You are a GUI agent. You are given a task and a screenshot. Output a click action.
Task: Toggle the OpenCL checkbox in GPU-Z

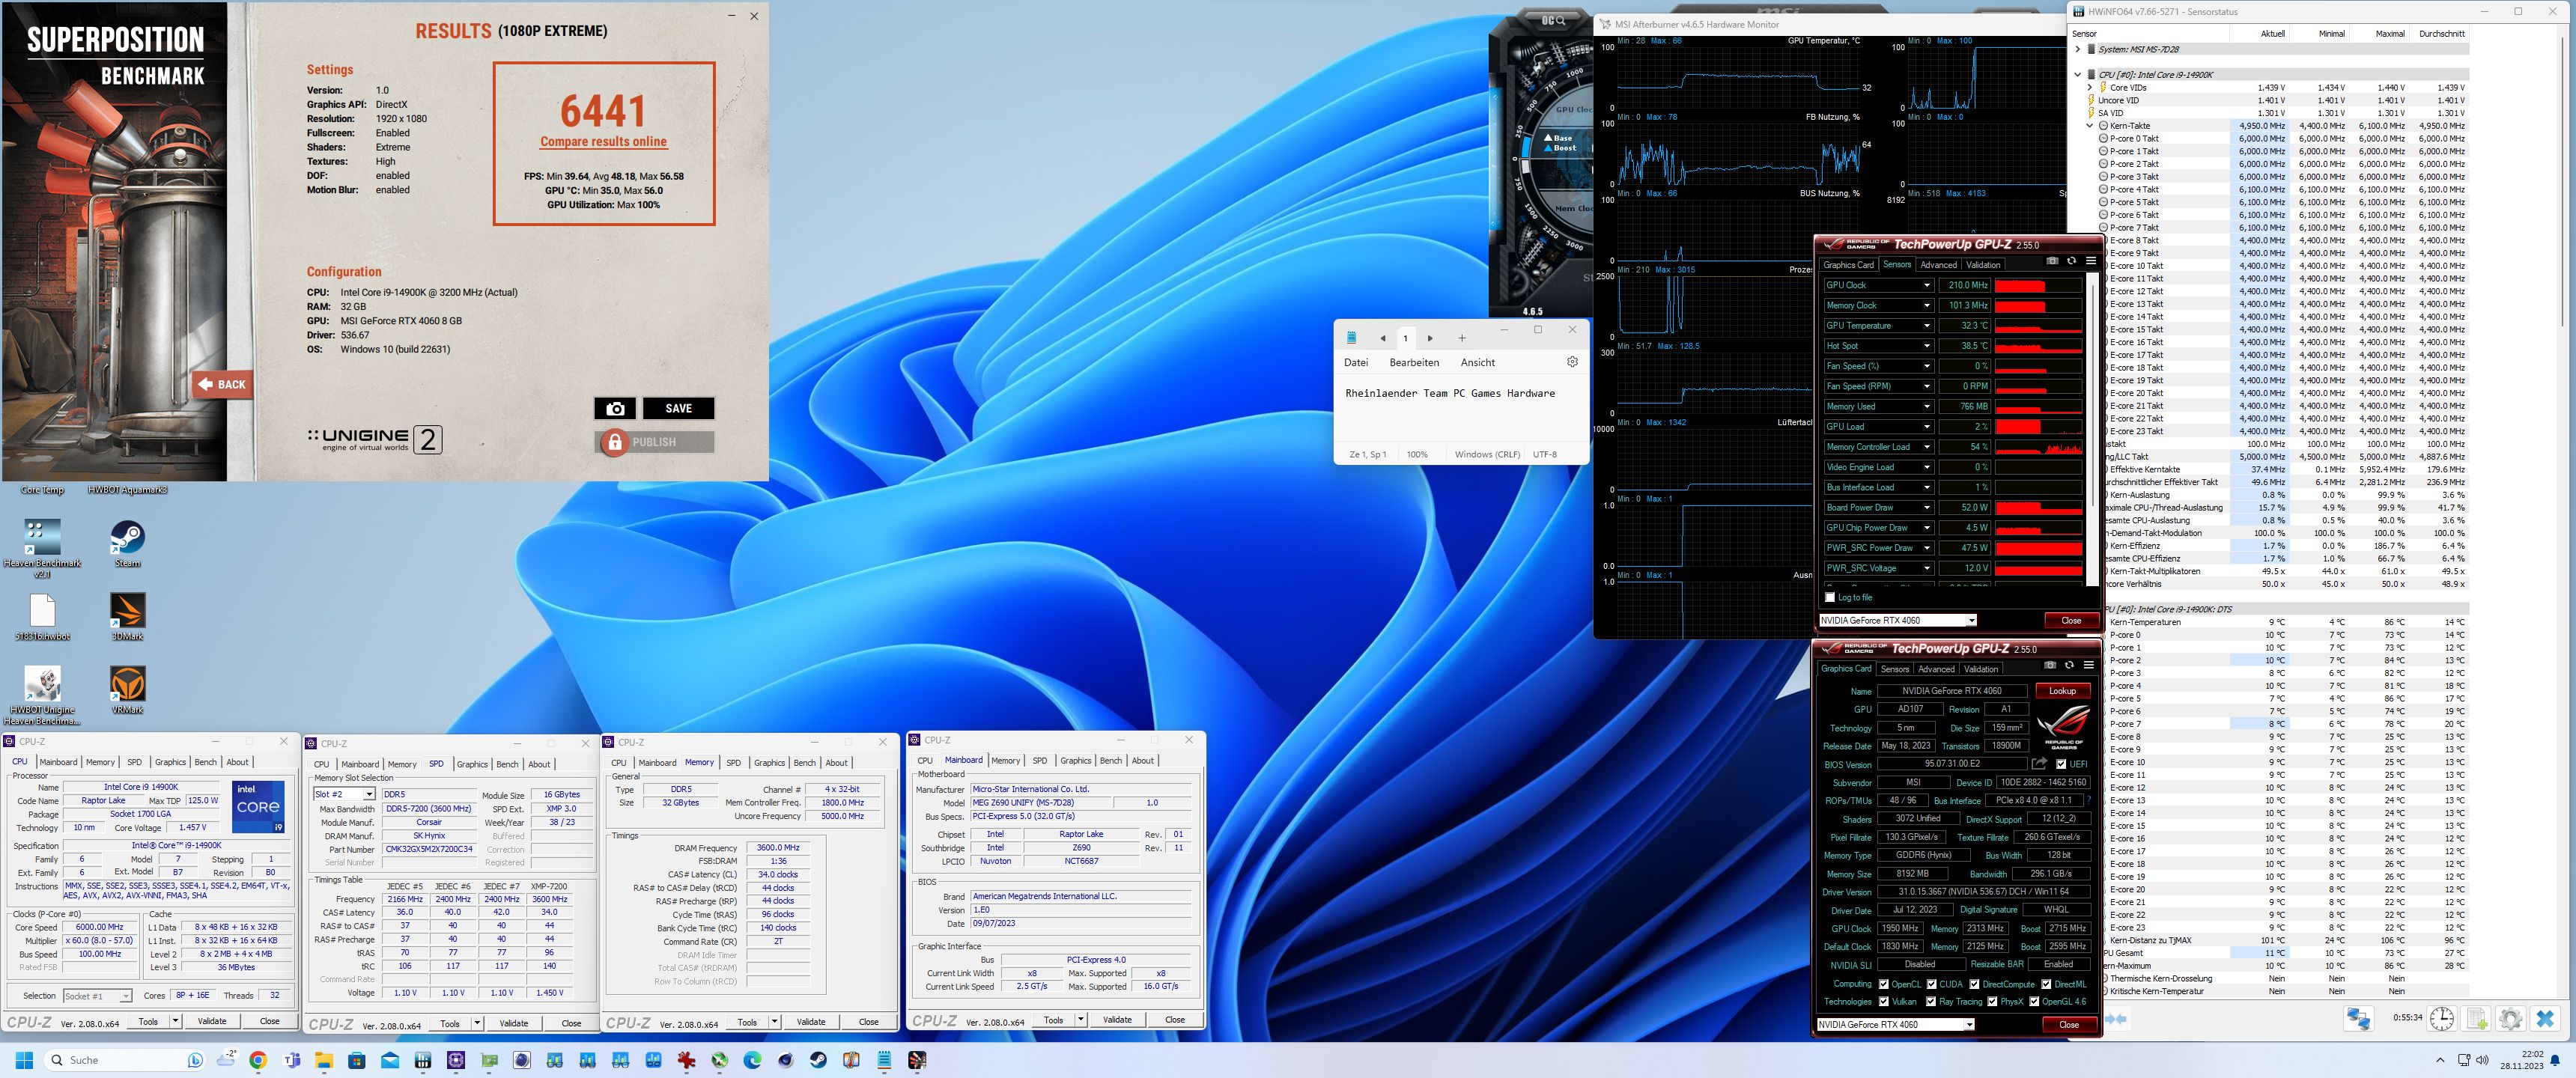(1883, 984)
